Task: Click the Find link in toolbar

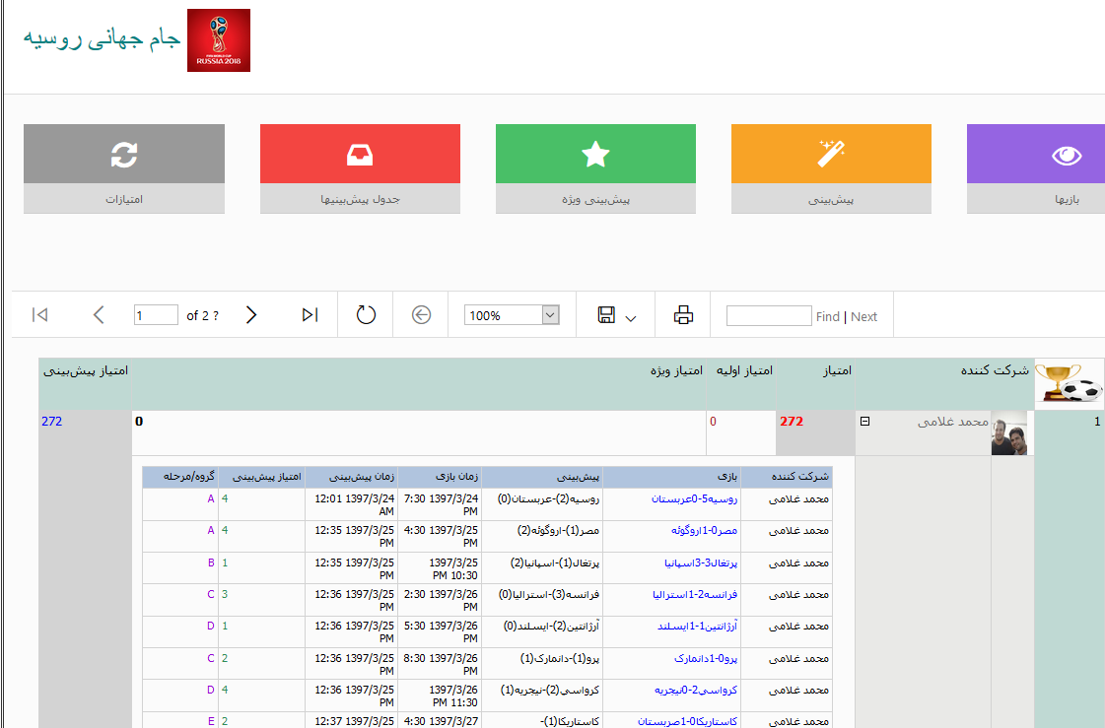Action: tap(828, 317)
